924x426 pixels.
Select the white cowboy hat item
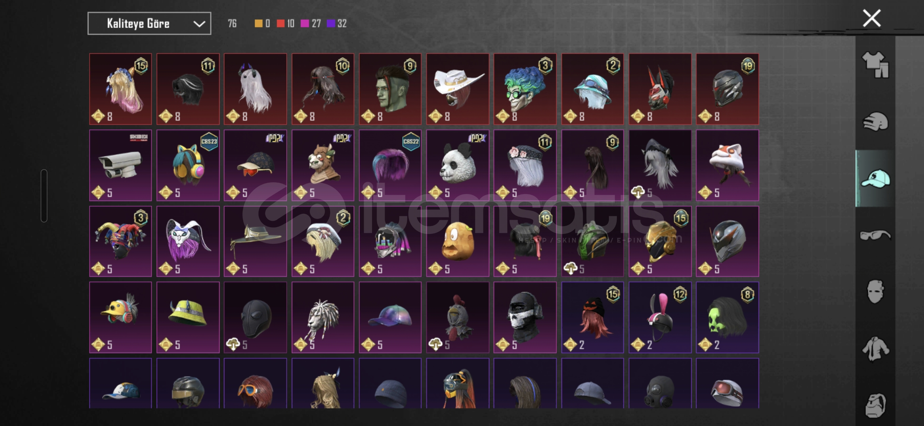point(457,89)
